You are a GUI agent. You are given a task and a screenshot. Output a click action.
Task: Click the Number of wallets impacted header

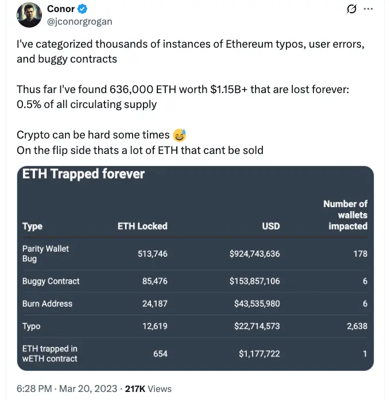click(345, 215)
